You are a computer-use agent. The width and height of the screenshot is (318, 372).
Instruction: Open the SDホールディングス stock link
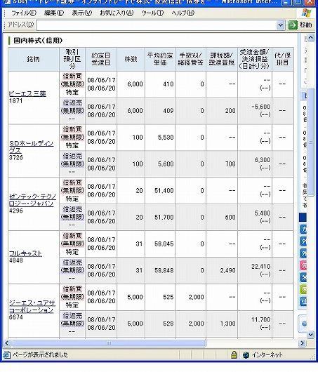pyautogui.click(x=31, y=147)
